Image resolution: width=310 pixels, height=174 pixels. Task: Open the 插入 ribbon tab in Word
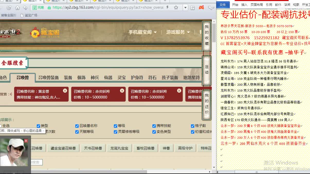pyautogui.click(x=244, y=5)
